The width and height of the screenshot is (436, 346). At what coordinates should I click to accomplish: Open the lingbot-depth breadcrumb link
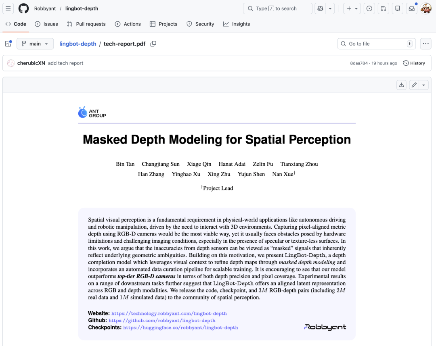point(78,44)
